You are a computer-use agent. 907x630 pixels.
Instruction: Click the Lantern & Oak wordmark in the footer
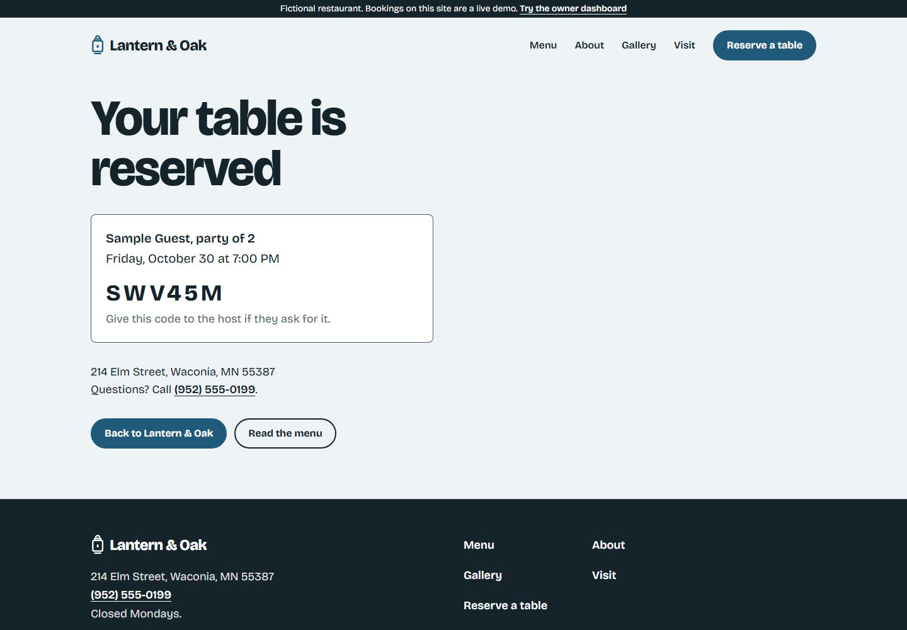[158, 545]
